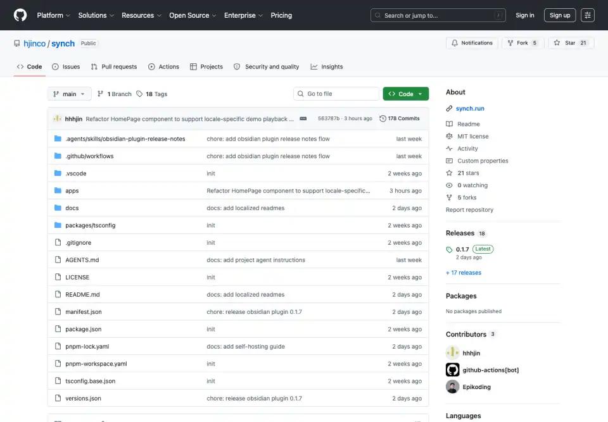This screenshot has height=422, width=608.
Task: Open the .github/workflows folder
Action: tap(89, 156)
